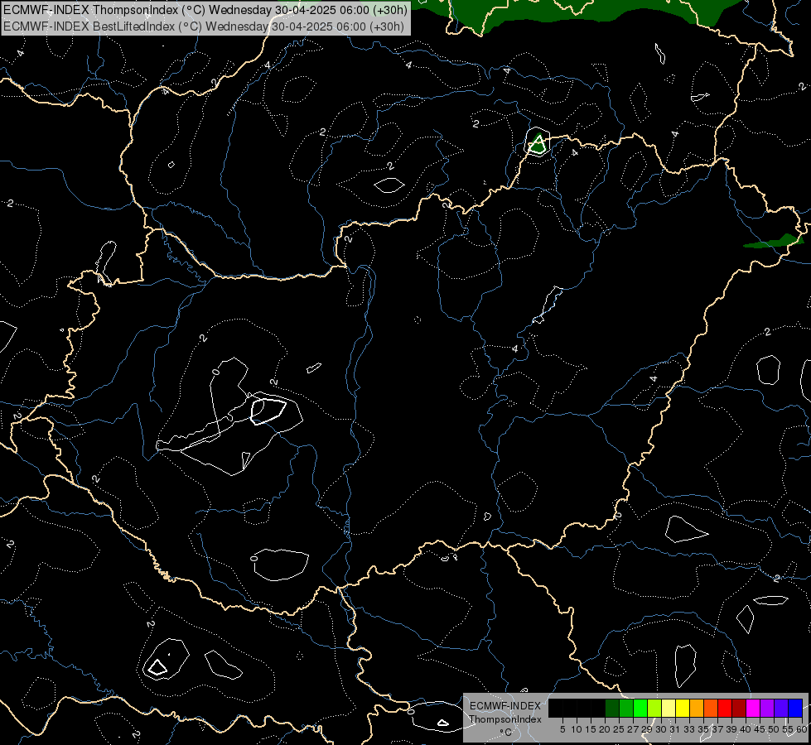Click the pale yellow 30-31 legend swatch
This screenshot has width=811, height=745.
click(x=669, y=708)
